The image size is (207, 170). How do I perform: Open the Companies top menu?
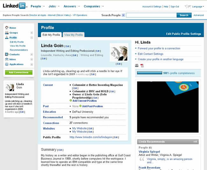(x=92, y=6)
